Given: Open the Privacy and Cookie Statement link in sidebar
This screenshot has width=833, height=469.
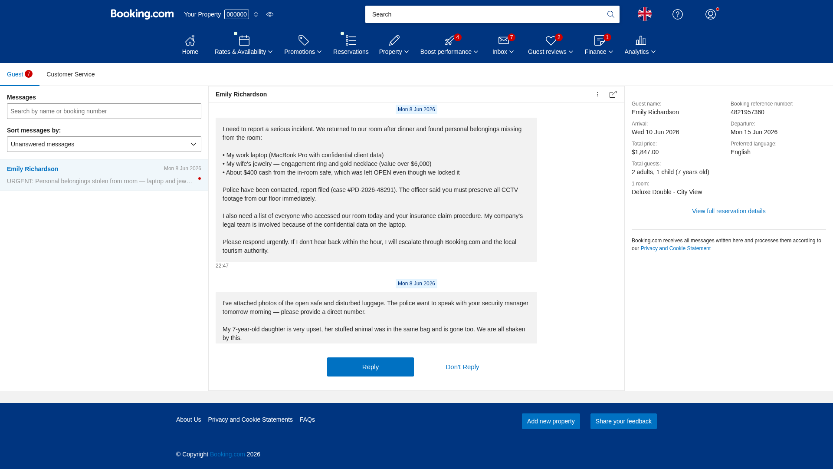Looking at the screenshot, I should coord(676,248).
